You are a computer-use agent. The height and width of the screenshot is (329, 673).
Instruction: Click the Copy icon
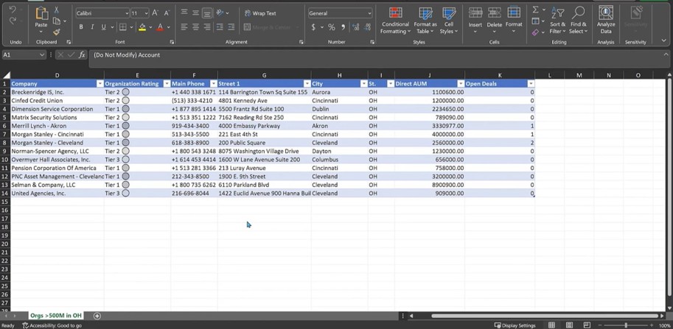tap(56, 21)
